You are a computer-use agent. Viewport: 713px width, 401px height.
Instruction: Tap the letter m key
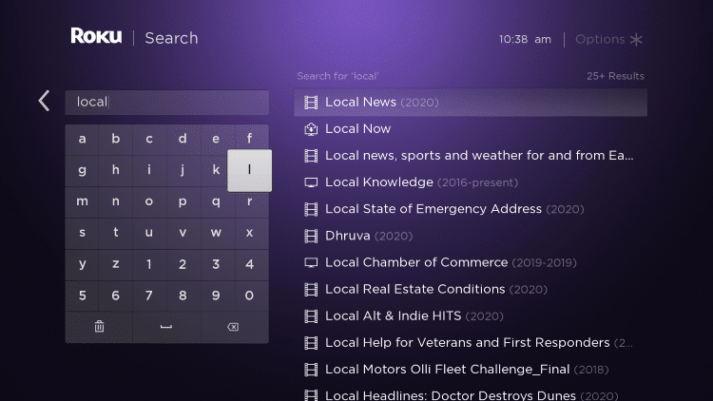(82, 201)
